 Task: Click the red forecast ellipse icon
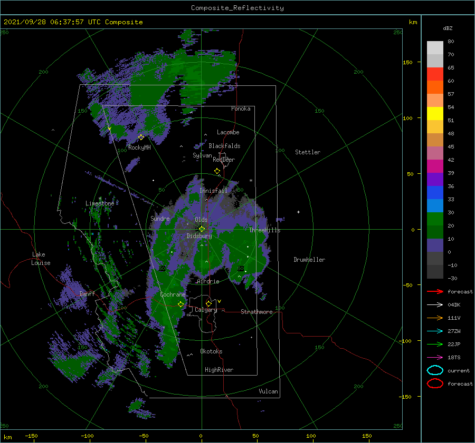[x=435, y=383]
